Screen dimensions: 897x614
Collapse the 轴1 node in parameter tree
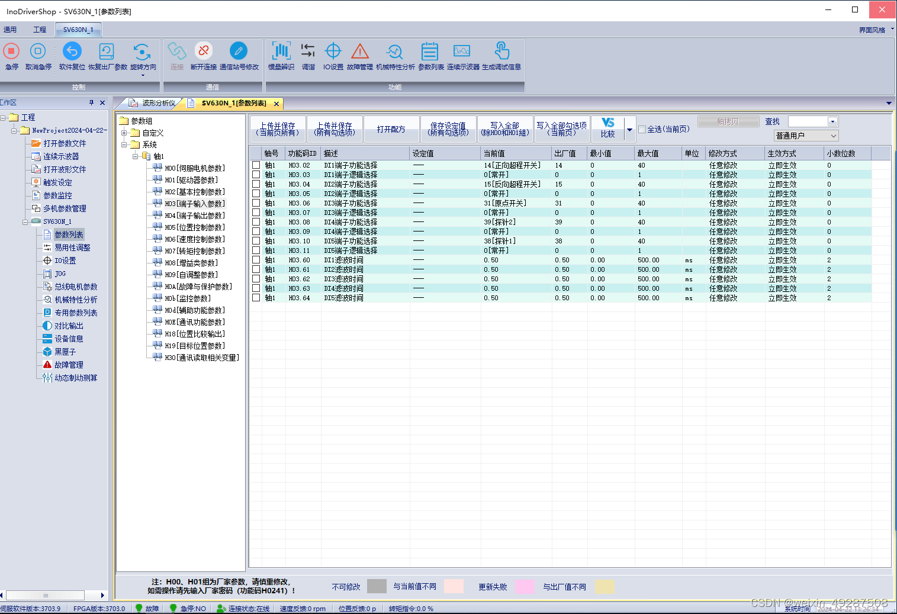[x=136, y=156]
